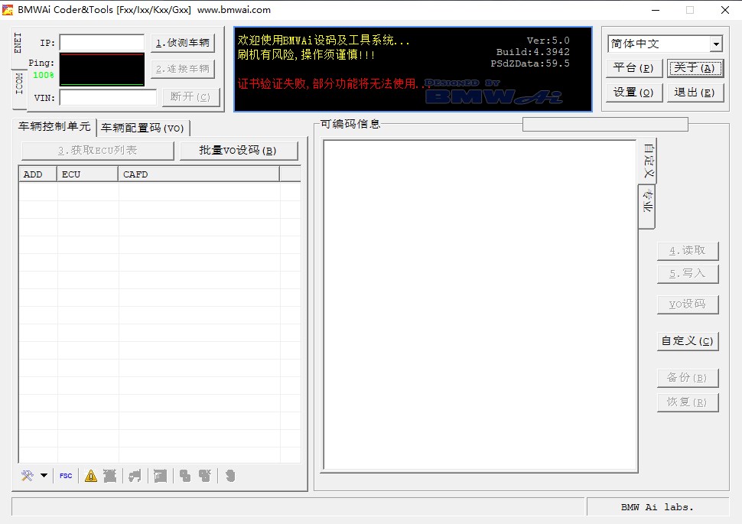742x524 pixels.
Task: Click the 1.侦测车辆 button
Action: 183,43
